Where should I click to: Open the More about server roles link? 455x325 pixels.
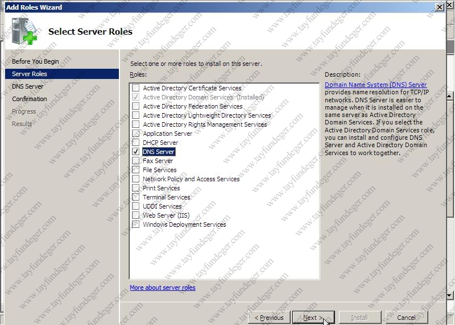click(x=163, y=287)
